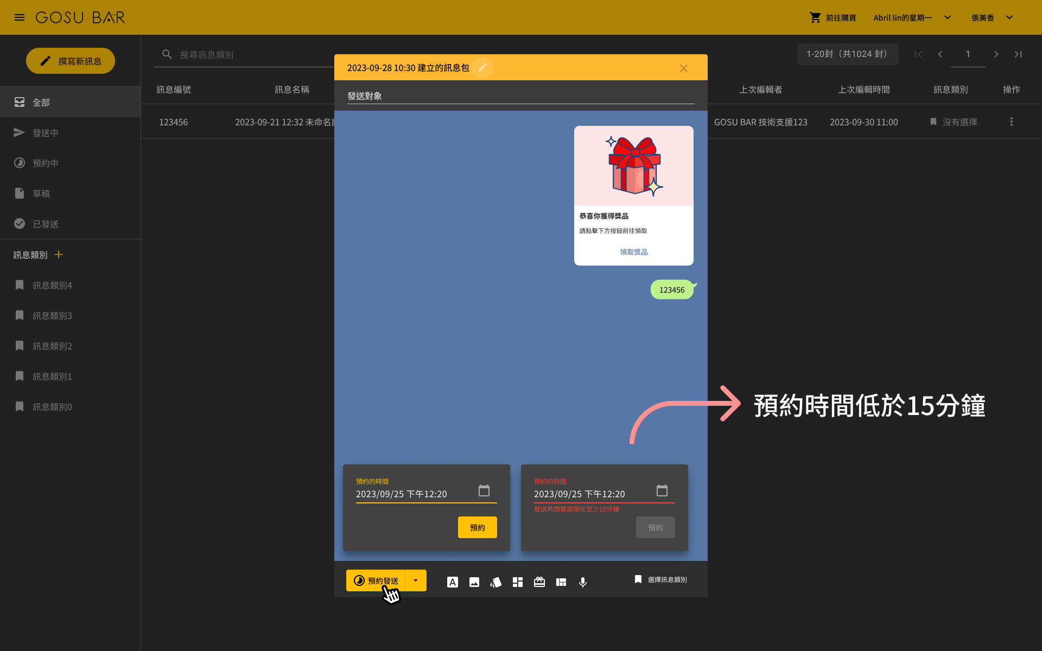Image resolution: width=1042 pixels, height=651 pixels.
Task: Click the 領取獎品 link in gift card
Action: click(634, 252)
